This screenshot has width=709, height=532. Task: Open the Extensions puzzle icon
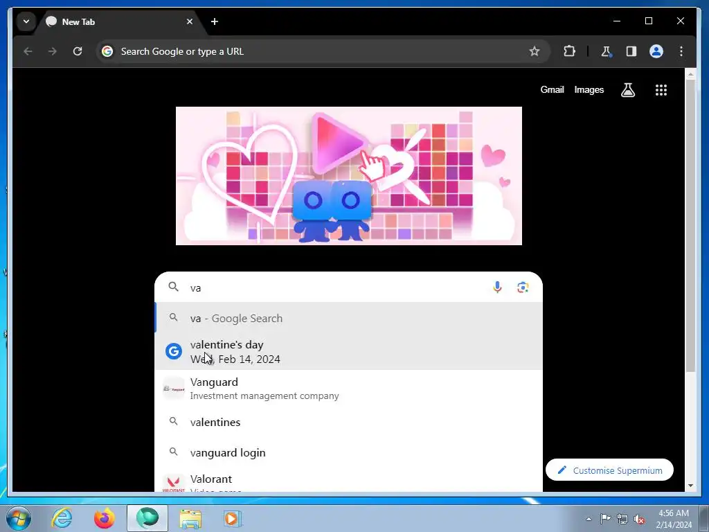point(569,51)
